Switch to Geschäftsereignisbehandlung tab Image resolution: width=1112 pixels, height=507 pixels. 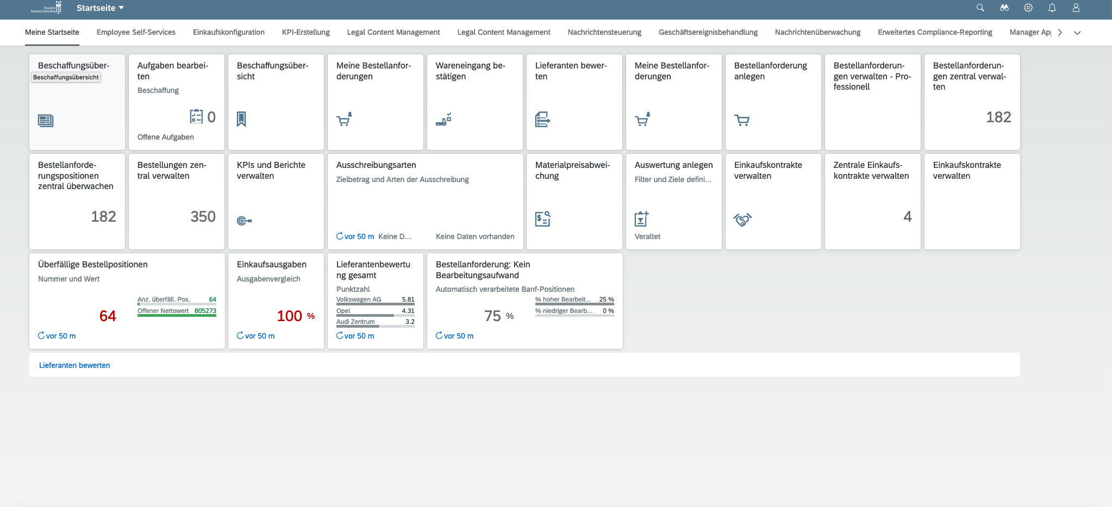pyautogui.click(x=708, y=33)
